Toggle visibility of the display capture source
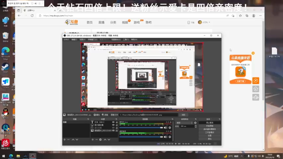Image resolution: width=283 pixels, height=159 pixels. [113, 125]
